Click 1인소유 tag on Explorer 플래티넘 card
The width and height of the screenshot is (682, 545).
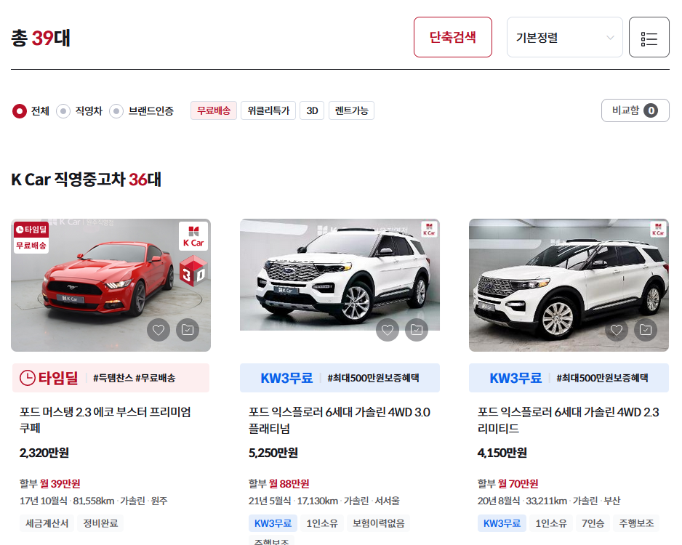pos(322,523)
